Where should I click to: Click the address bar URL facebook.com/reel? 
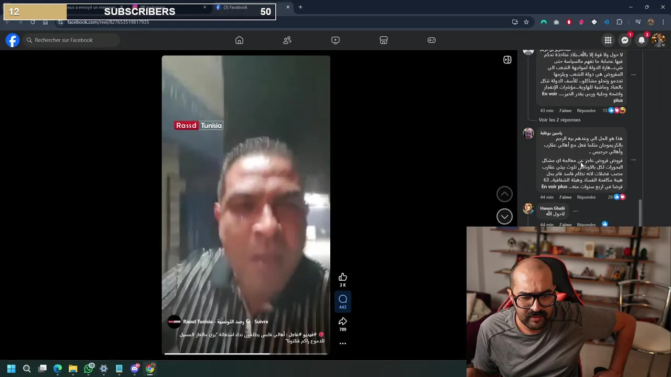pos(108,22)
